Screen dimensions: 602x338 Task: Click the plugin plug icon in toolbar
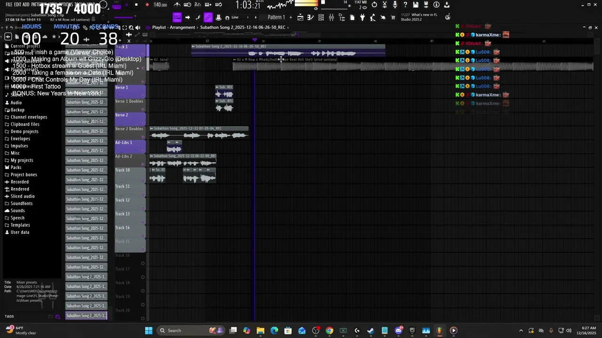pyautogui.click(x=362, y=17)
